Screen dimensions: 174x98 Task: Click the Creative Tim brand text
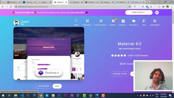(25, 23)
